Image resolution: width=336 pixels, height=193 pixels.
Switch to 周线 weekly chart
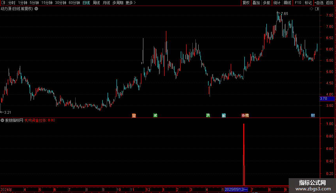(96, 3)
